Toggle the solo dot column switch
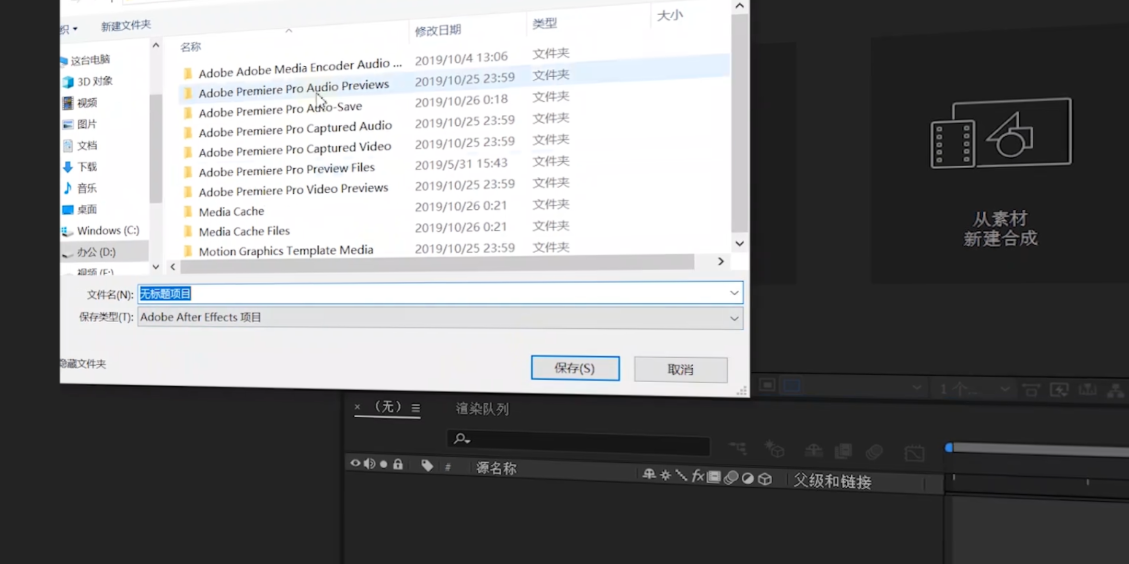 click(384, 464)
